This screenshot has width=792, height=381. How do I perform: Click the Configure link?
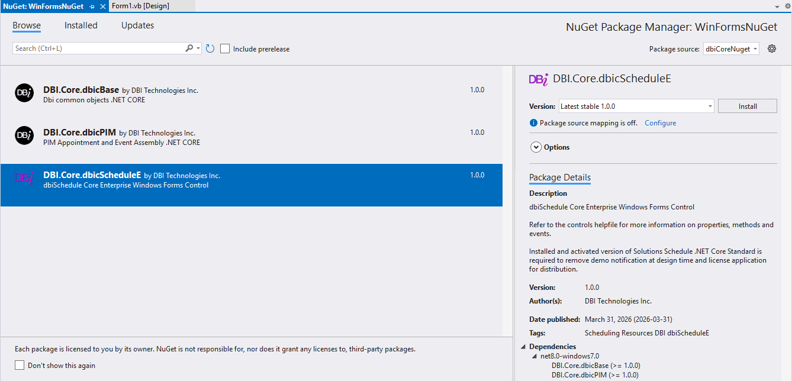pos(660,123)
